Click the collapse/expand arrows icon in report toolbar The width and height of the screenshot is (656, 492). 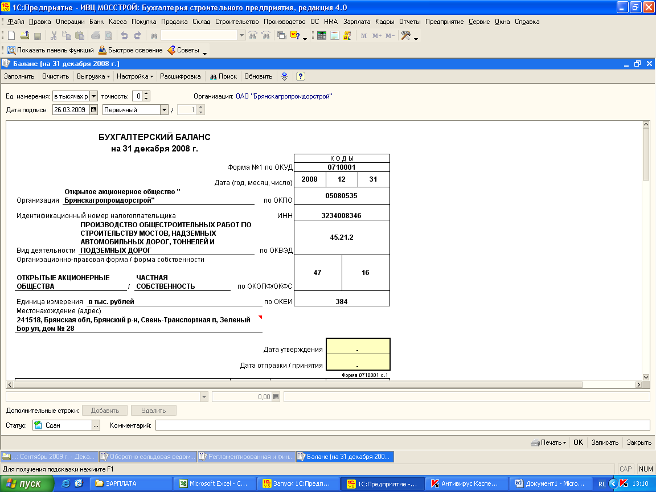point(285,76)
